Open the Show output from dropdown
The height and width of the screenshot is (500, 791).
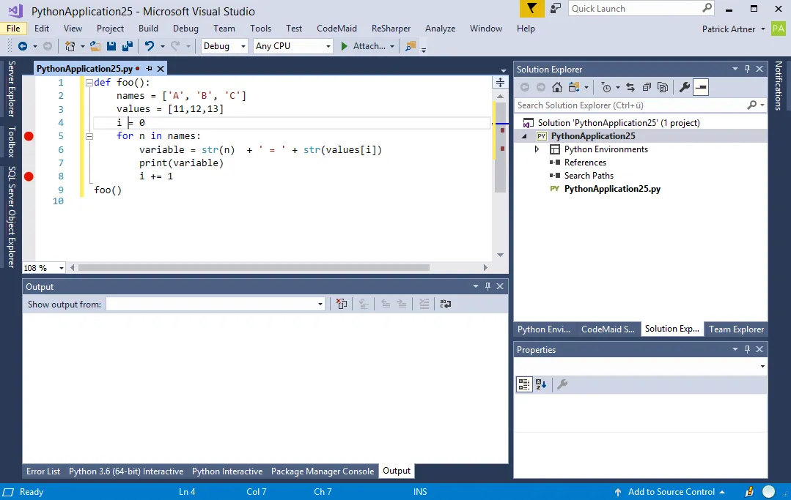point(320,304)
